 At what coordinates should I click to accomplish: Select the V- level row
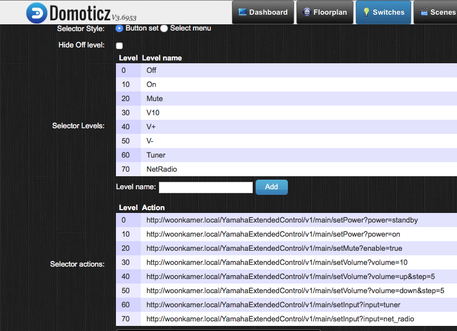click(287, 141)
